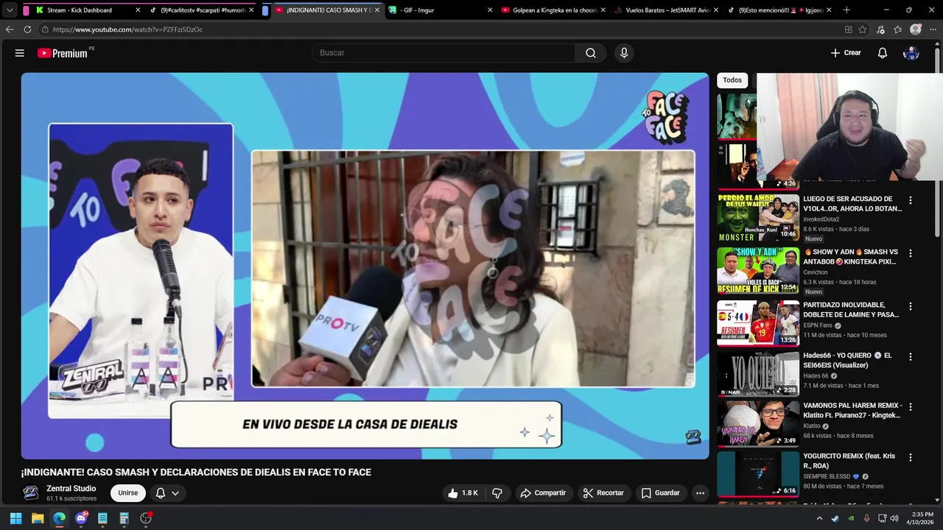Open options for LUEGO DE SER ACUSADO video
This screenshot has width=943, height=530.
pos(911,200)
